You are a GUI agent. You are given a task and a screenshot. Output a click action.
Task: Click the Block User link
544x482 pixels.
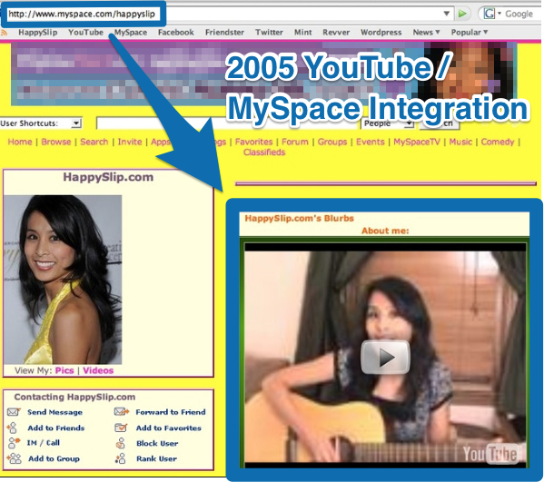157,444
